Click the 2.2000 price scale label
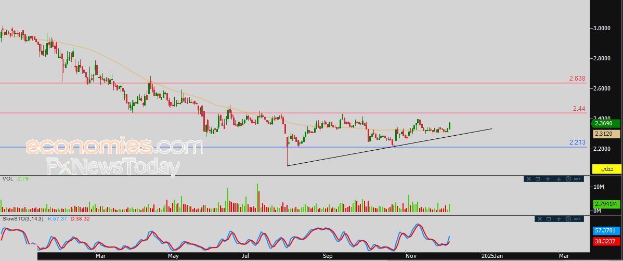This screenshot has height=261, width=623. [x=602, y=149]
